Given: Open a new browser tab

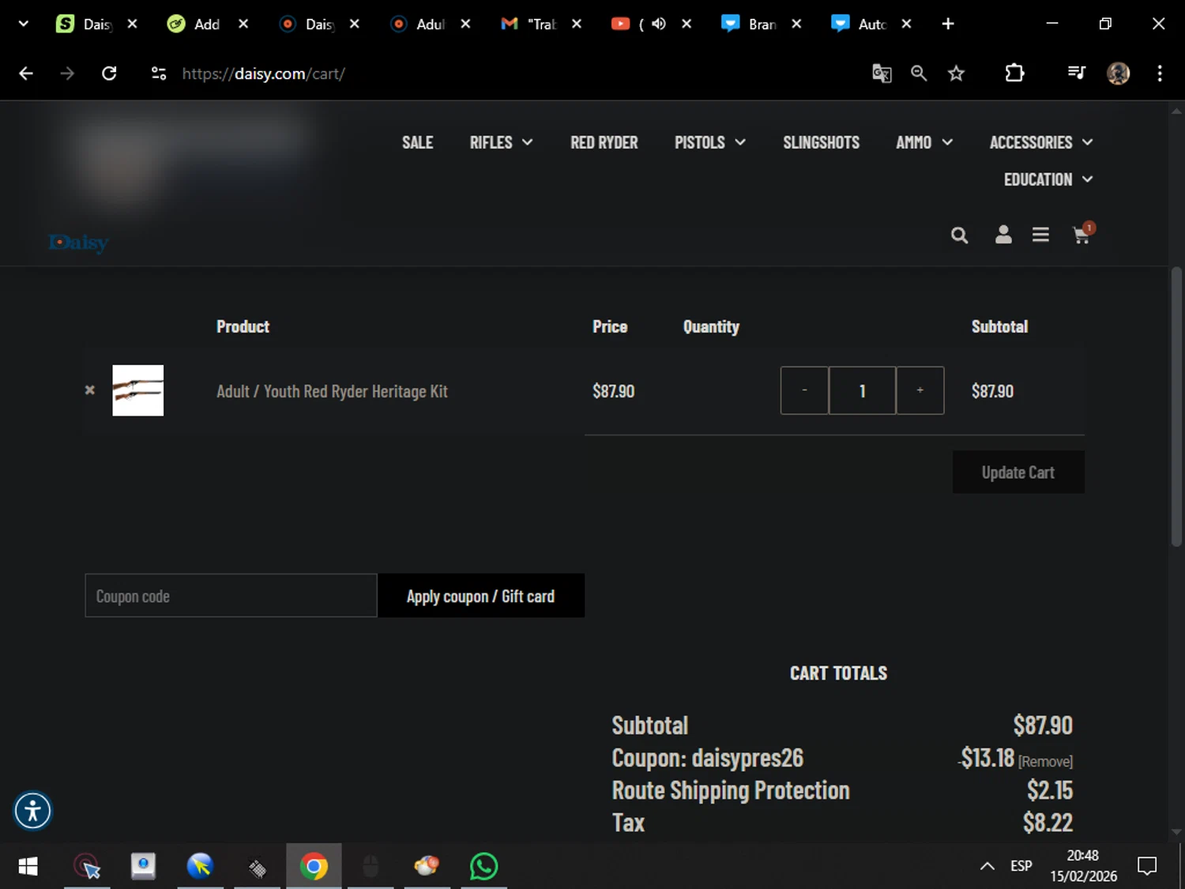Looking at the screenshot, I should (948, 24).
